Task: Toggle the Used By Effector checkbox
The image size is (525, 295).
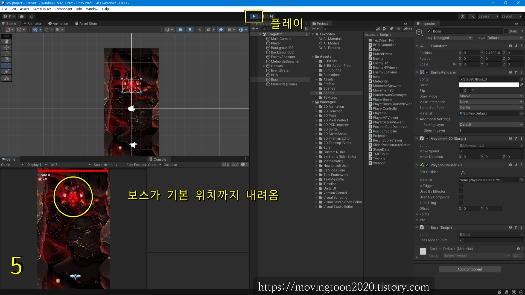Action: 461,191
